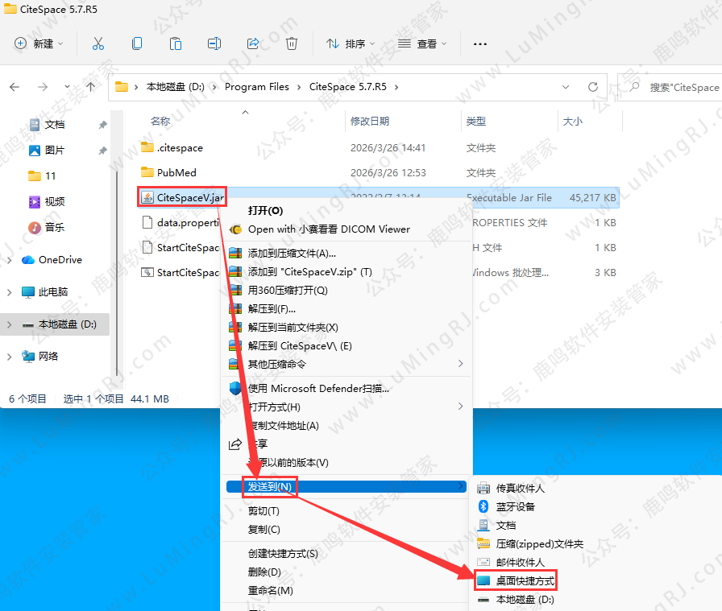Image resolution: width=722 pixels, height=611 pixels.
Task: Expand recent locations chevron near navigation arrows
Action: tap(67, 87)
